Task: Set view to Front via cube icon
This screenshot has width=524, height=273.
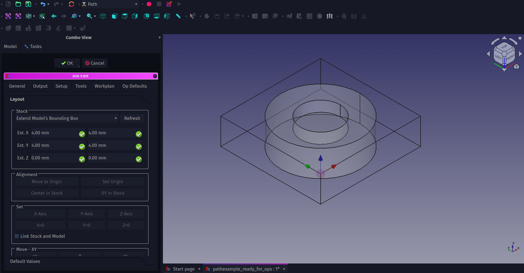Action: click(x=115, y=16)
